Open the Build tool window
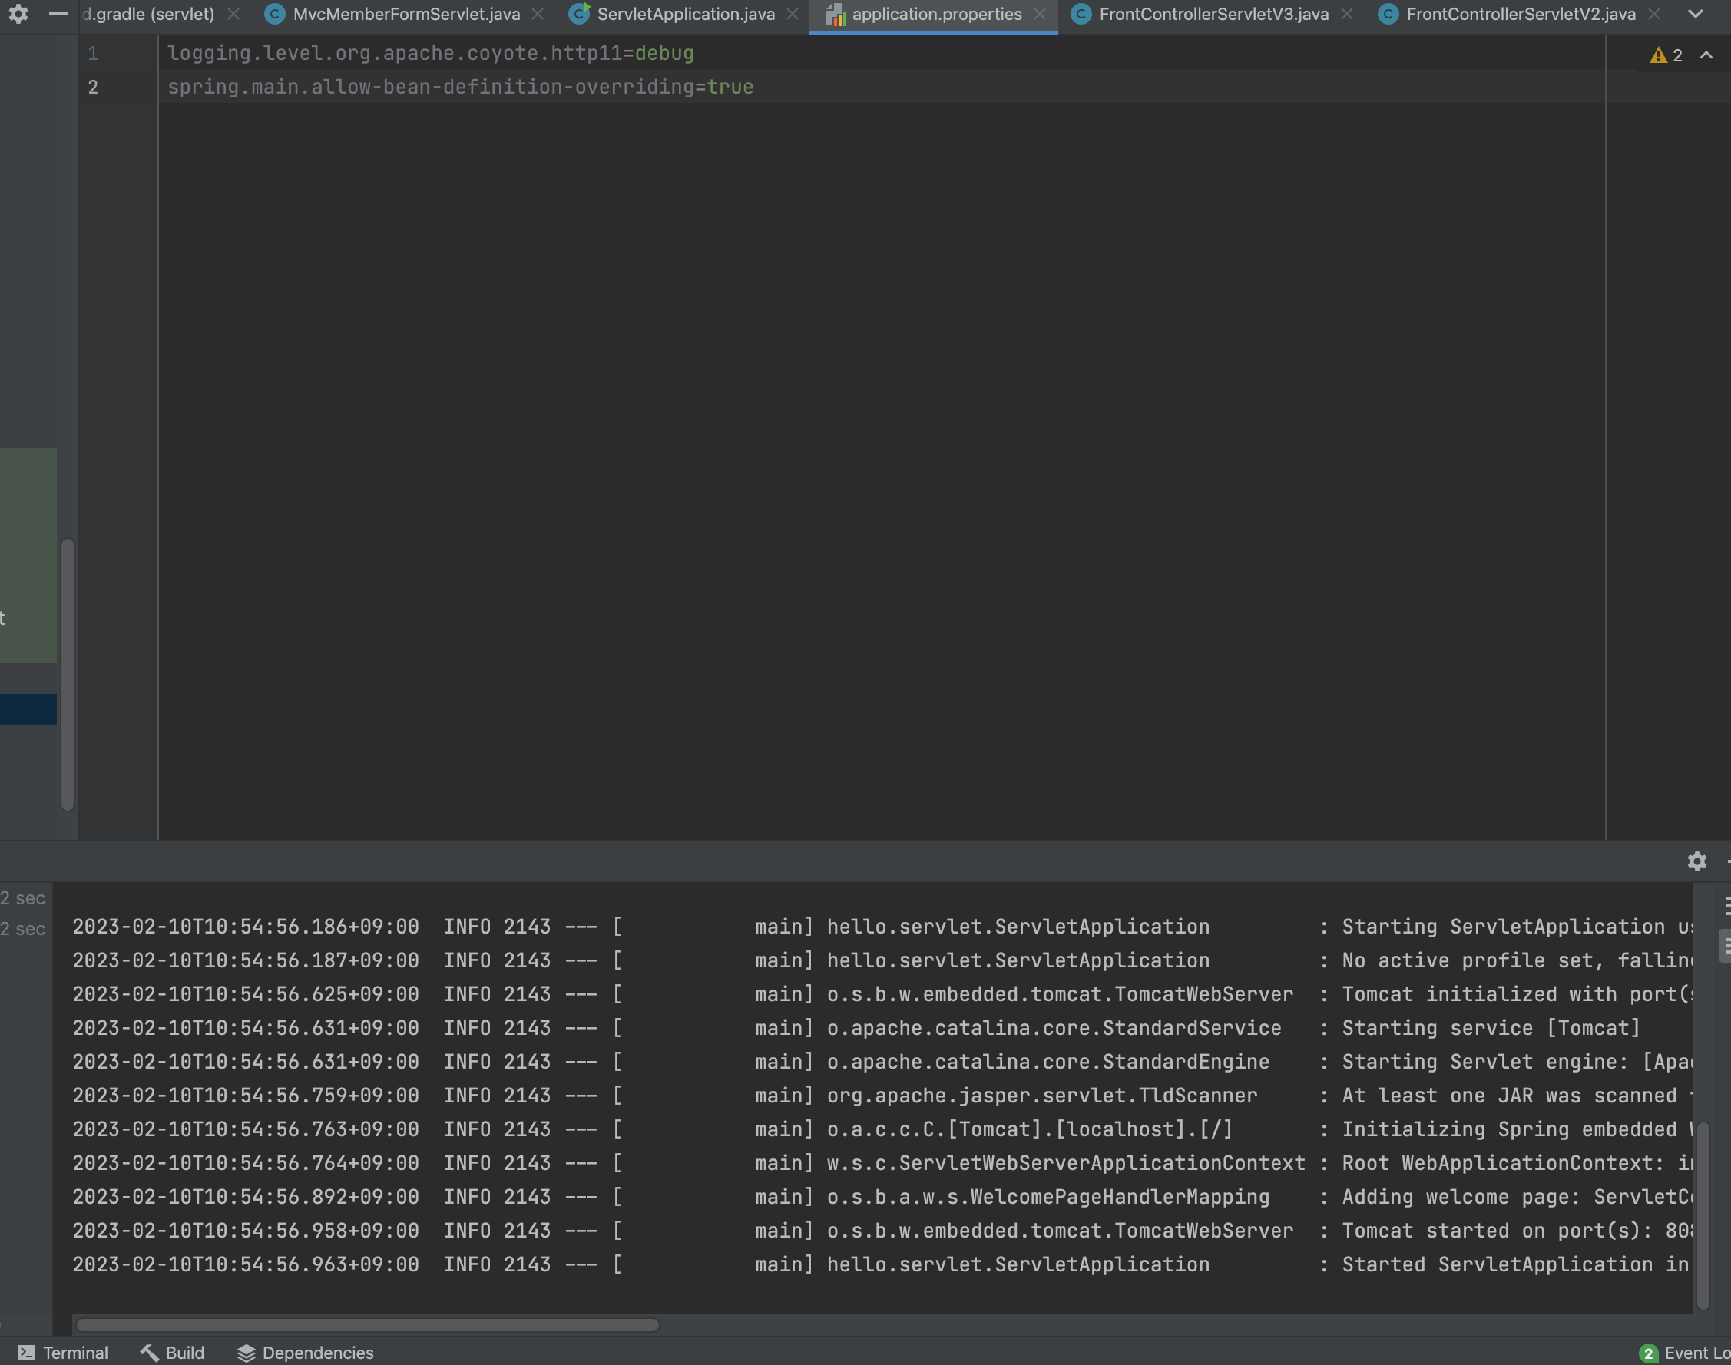Screen dimensions: 1731x1365 pyautogui.click(x=173, y=1353)
